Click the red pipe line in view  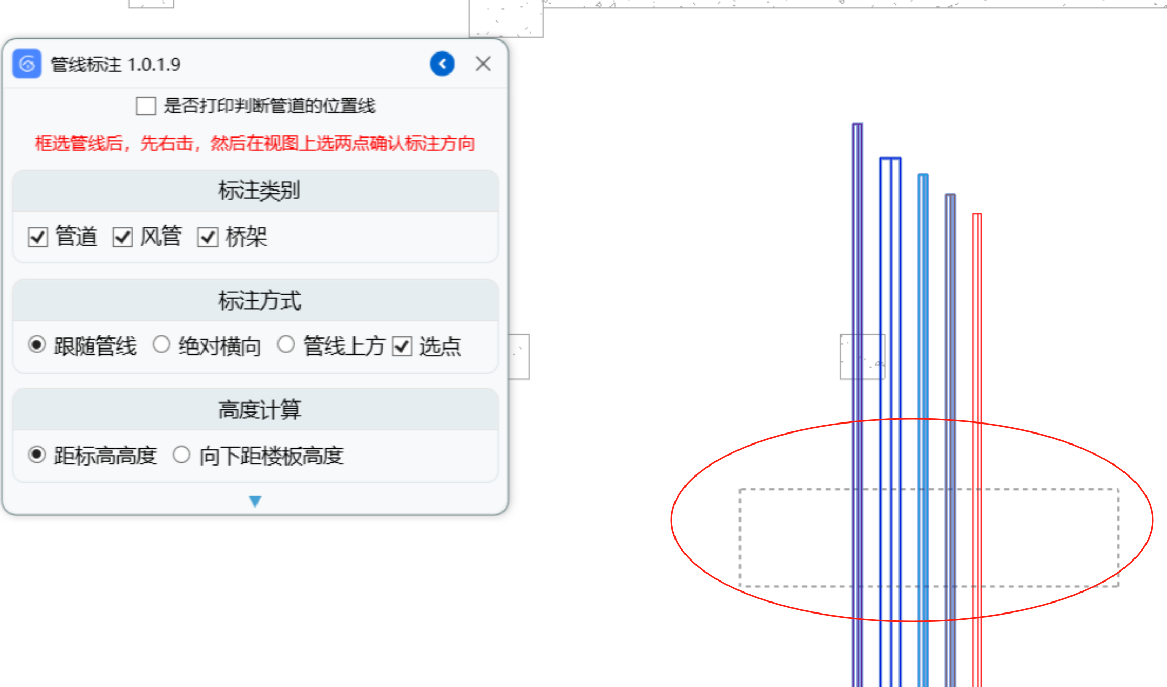977,315
